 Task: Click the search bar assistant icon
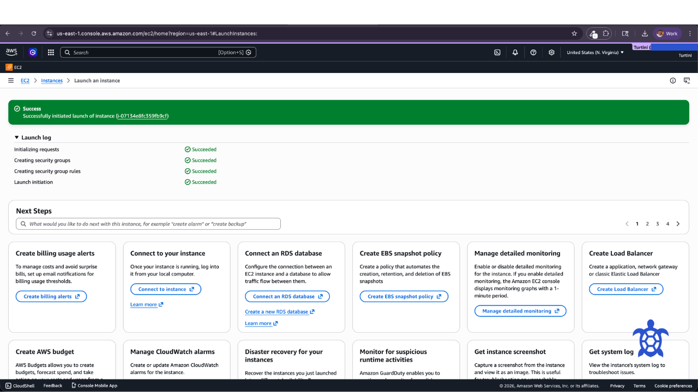249,52
